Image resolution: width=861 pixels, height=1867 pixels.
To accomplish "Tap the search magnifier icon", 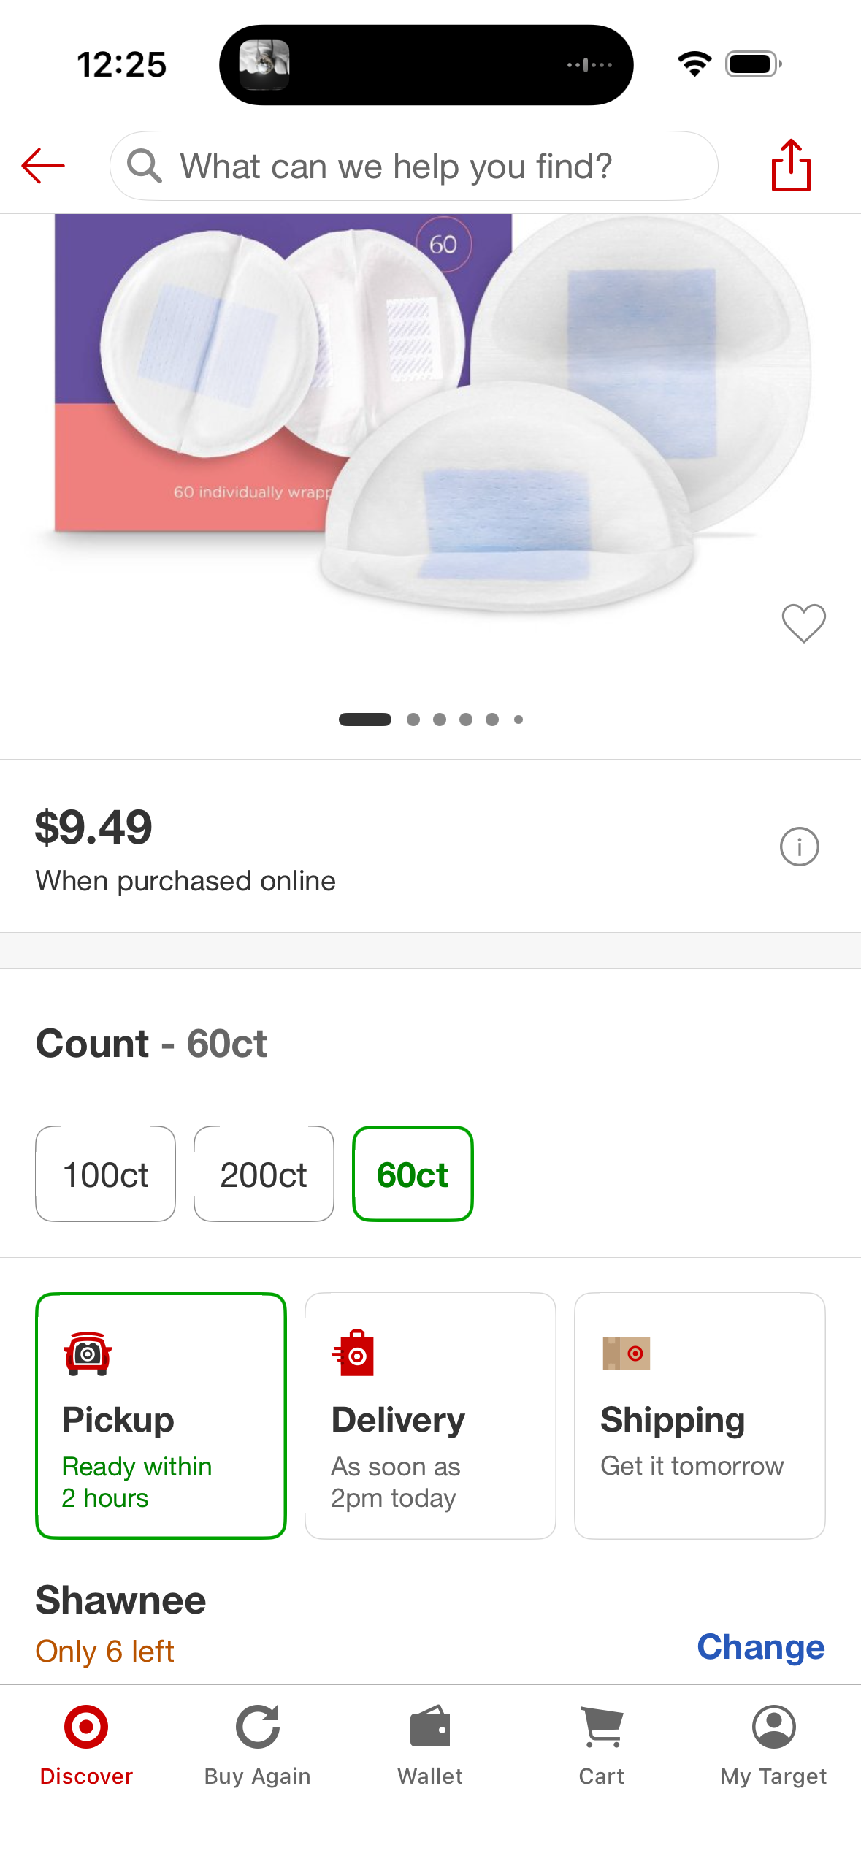I will coord(144,166).
